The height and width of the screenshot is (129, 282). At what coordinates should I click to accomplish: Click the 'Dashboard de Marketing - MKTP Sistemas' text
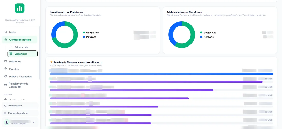point(19,21)
